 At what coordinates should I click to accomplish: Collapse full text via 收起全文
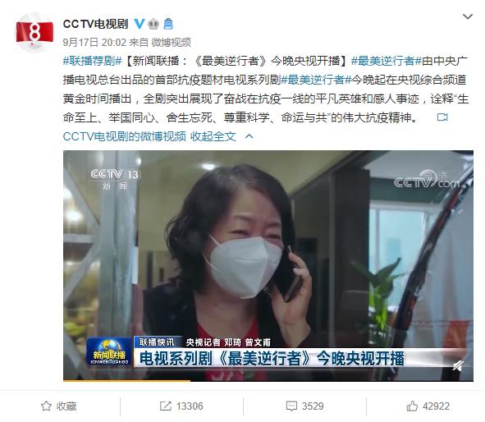click(x=213, y=136)
